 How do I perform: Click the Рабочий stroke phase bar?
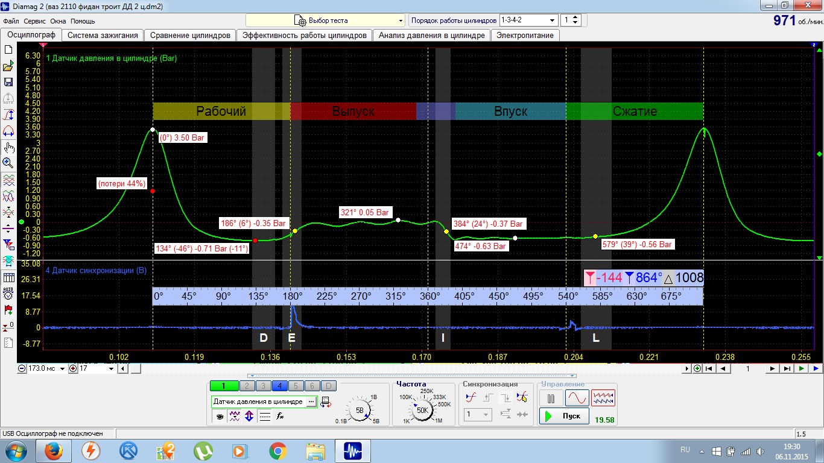(x=221, y=111)
